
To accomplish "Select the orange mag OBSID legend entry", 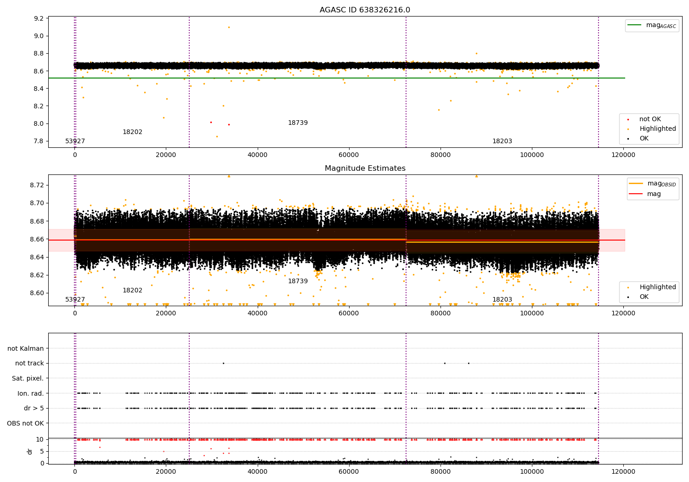I will [x=653, y=184].
